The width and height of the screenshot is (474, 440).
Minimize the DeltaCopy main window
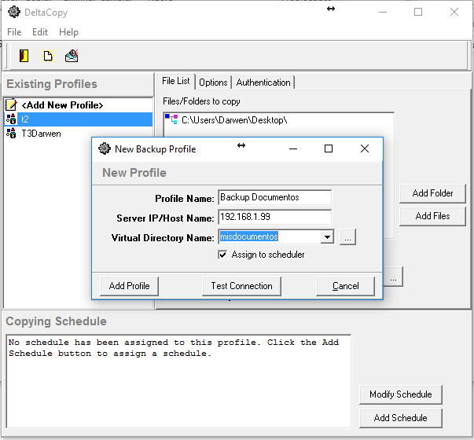383,12
